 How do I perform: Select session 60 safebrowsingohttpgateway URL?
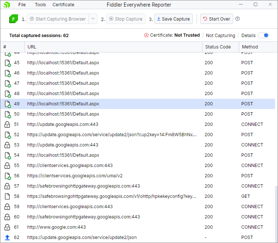pyautogui.click(x=83, y=217)
